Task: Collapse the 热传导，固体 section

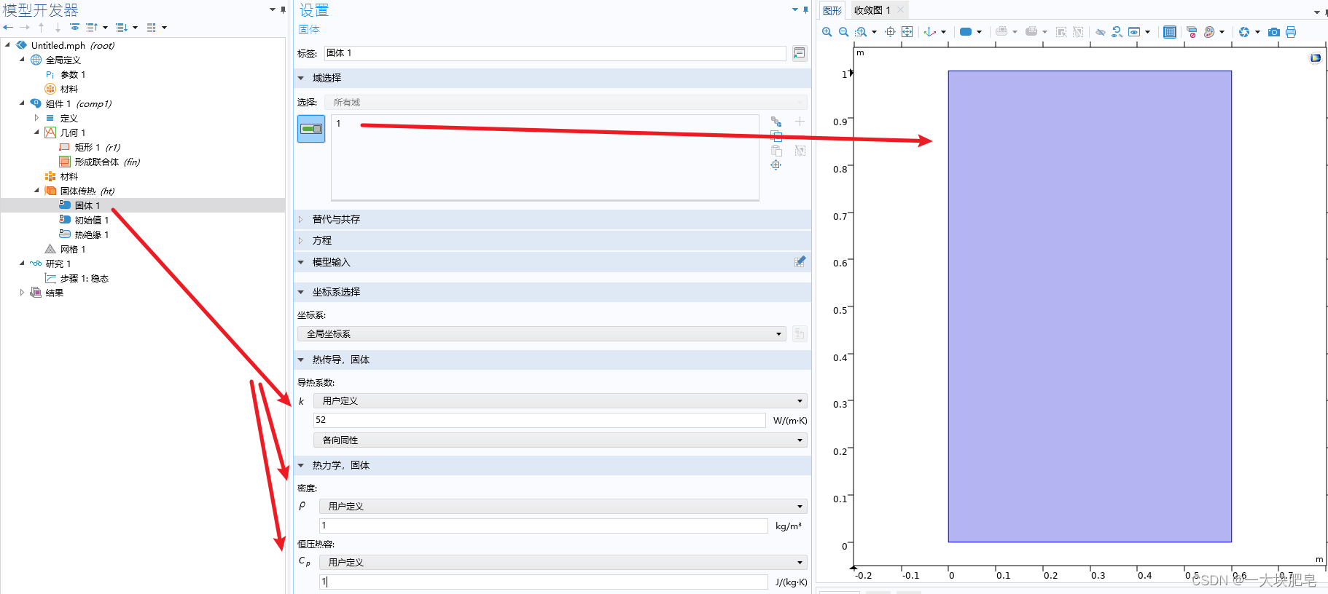Action: [300, 360]
